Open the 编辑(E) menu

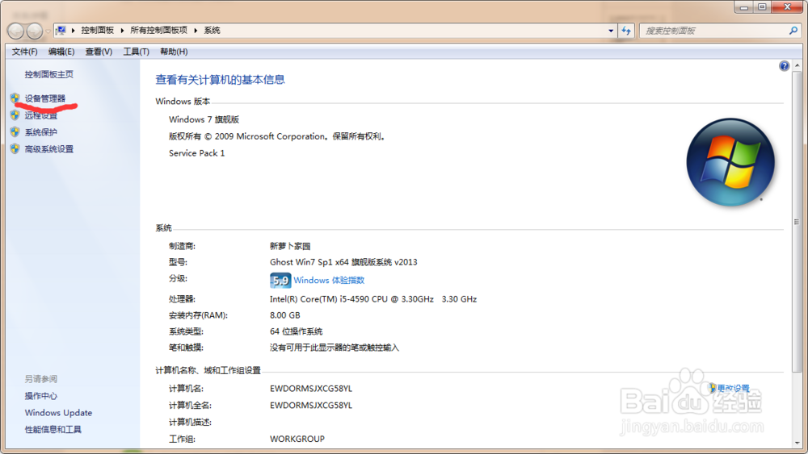point(61,52)
